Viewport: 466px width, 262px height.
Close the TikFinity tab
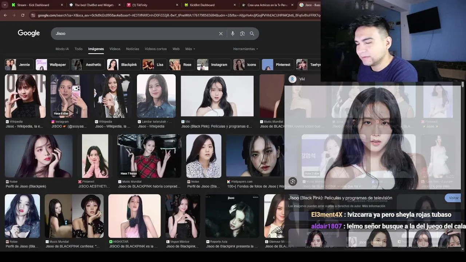[x=177, y=5]
